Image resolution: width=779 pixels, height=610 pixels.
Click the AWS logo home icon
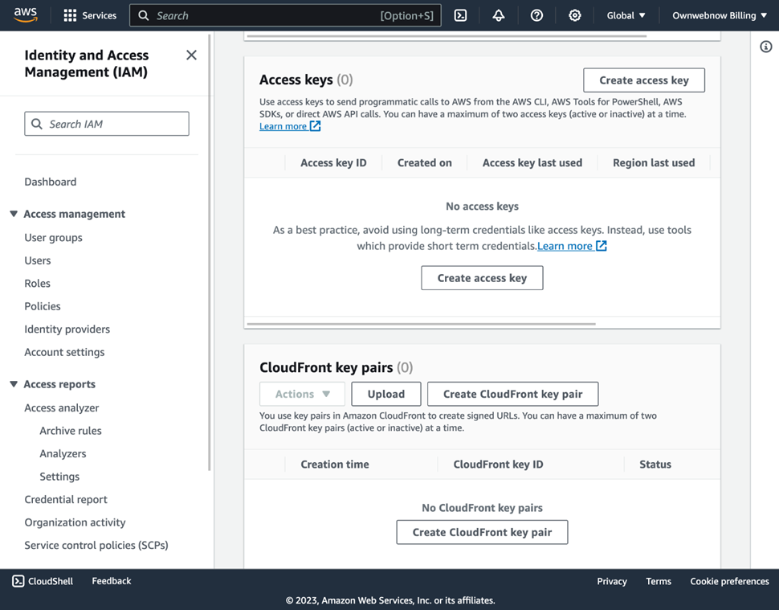25,15
